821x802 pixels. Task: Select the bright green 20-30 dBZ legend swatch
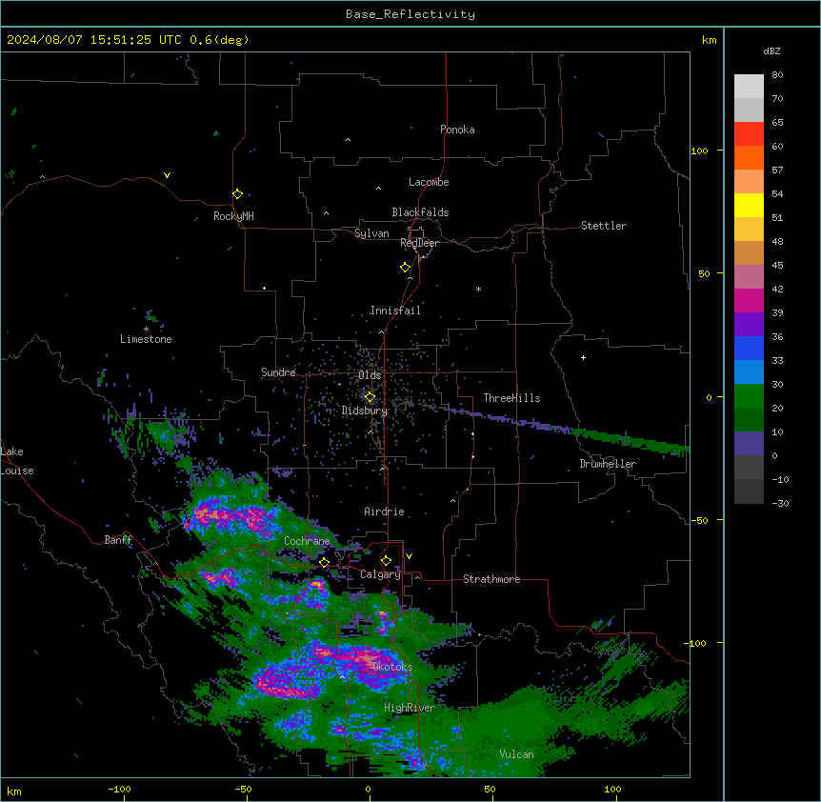(749, 396)
